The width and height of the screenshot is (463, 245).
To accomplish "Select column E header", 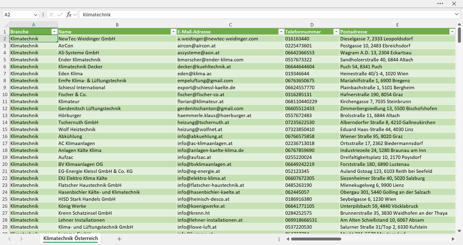I will (x=397, y=25).
